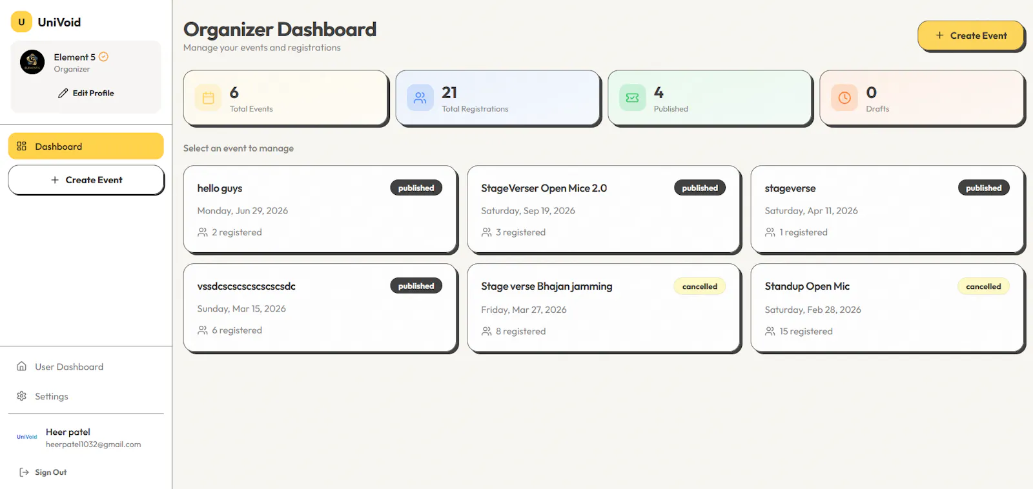Click the Published ticket icon
The width and height of the screenshot is (1033, 489).
tap(633, 98)
